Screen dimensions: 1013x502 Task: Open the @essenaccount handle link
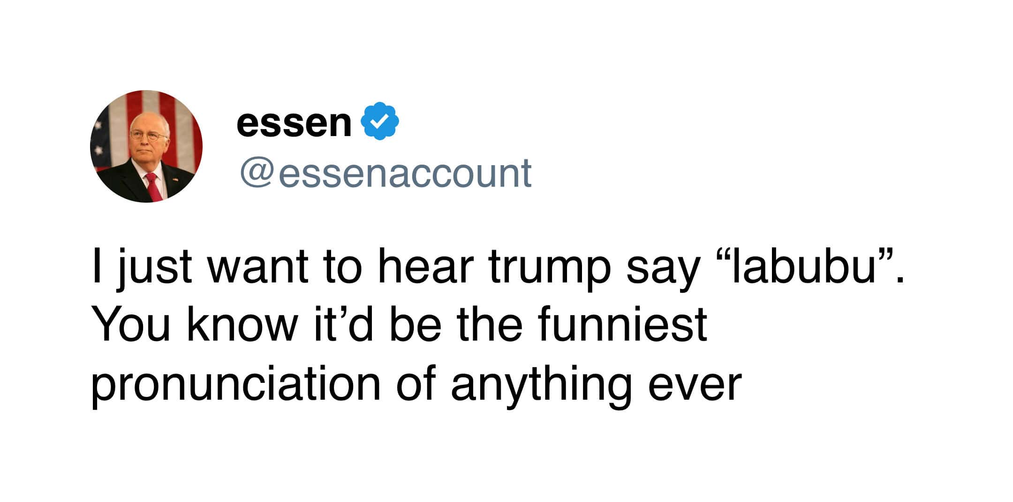click(x=386, y=173)
